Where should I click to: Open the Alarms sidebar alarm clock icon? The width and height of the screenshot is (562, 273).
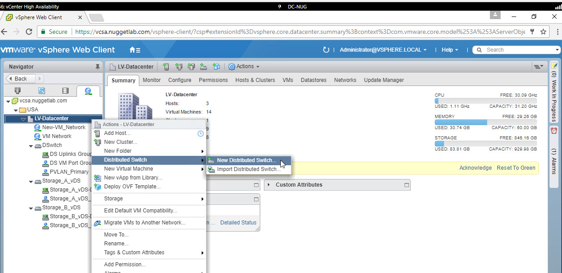click(x=554, y=131)
